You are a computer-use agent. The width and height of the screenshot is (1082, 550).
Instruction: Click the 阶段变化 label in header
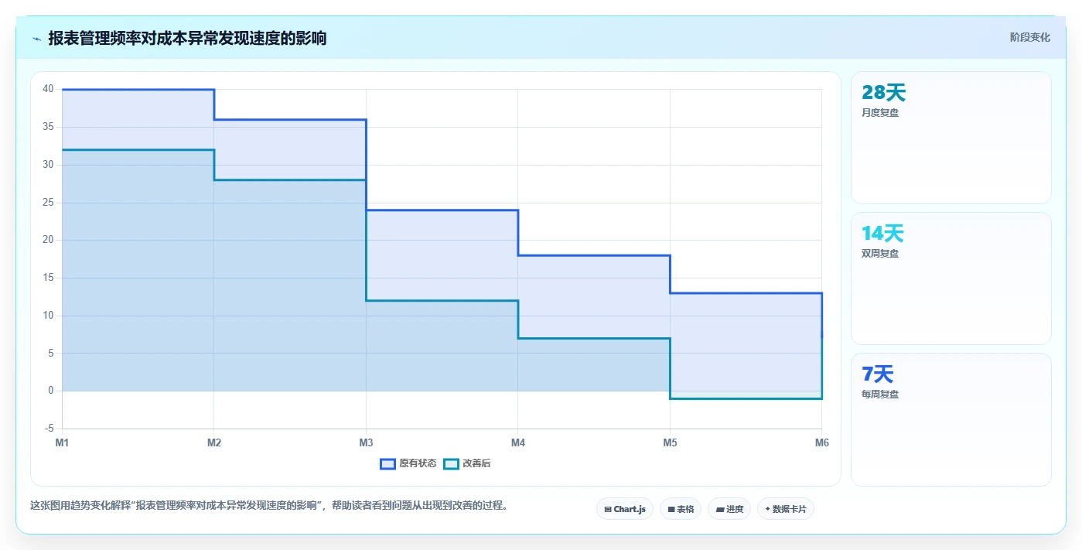pos(1030,37)
